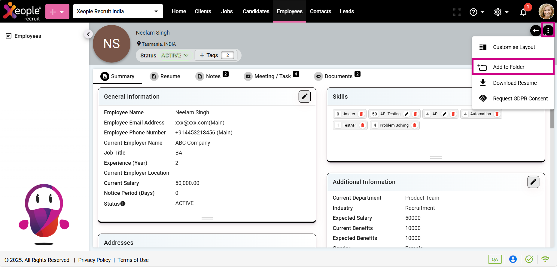Image resolution: width=557 pixels, height=267 pixels.
Task: Open the notifications bell
Action: [x=523, y=12]
